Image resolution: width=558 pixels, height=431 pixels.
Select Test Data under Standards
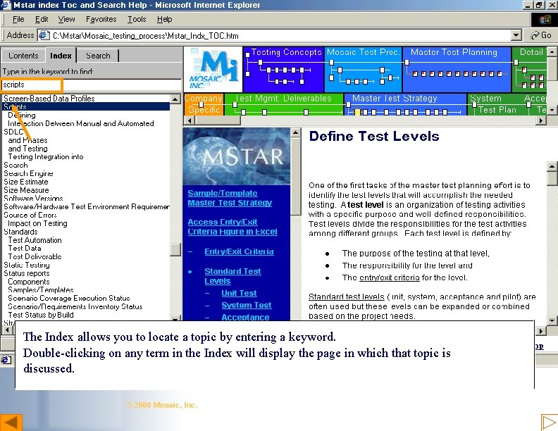coord(24,248)
